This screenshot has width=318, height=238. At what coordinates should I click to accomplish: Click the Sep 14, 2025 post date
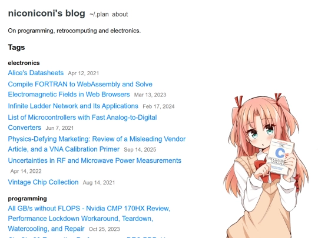[140, 150]
